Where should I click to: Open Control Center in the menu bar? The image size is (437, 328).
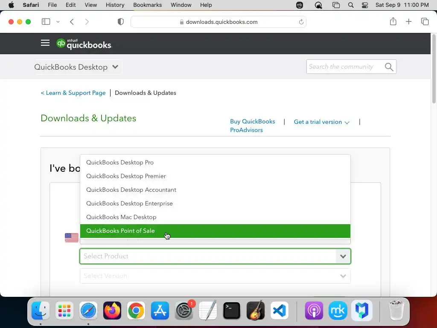(x=365, y=5)
